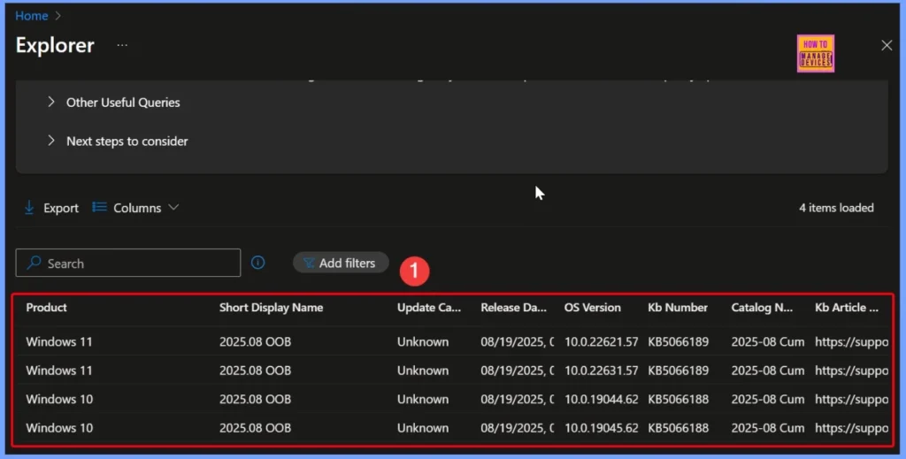The width and height of the screenshot is (906, 459).
Task: Select the Windows 10 cell for 10.0.19044.62
Action: [x=59, y=400]
